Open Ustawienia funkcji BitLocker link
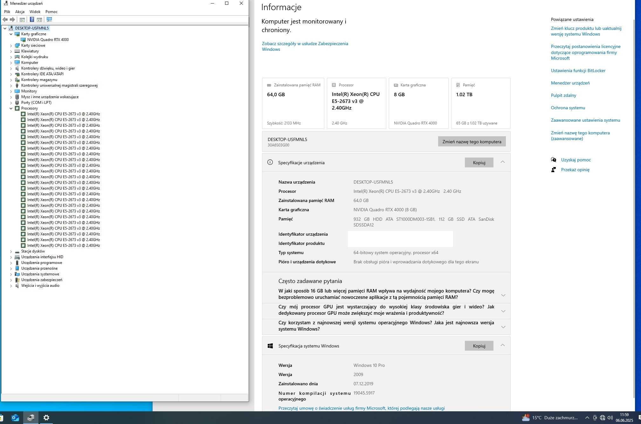The width and height of the screenshot is (641, 424). click(578, 71)
